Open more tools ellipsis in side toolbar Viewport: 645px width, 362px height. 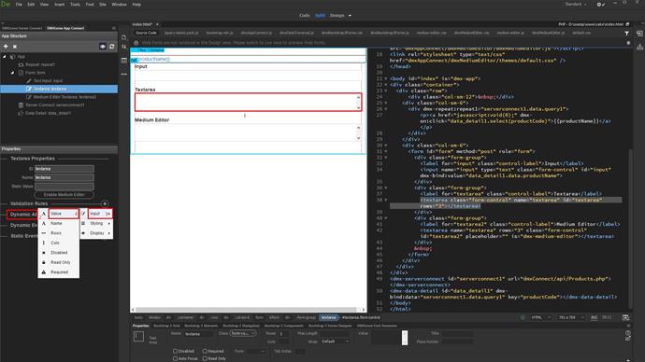pos(123,75)
